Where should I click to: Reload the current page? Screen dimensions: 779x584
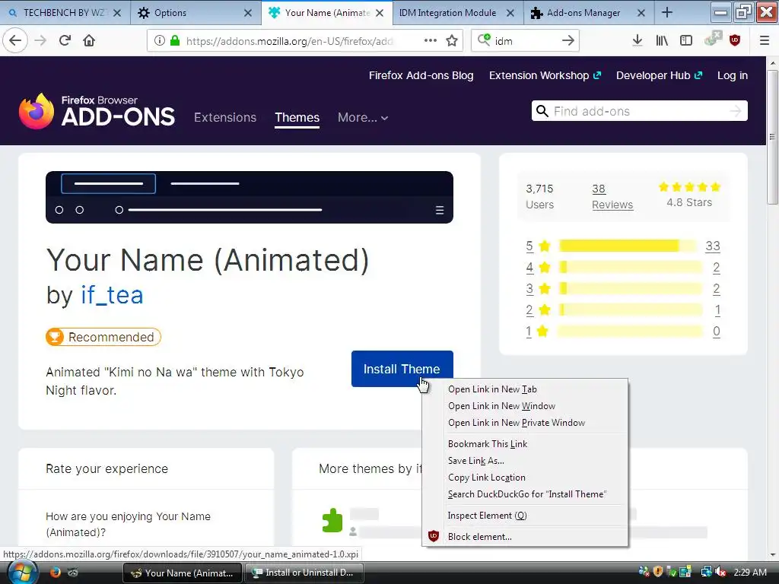coord(65,40)
